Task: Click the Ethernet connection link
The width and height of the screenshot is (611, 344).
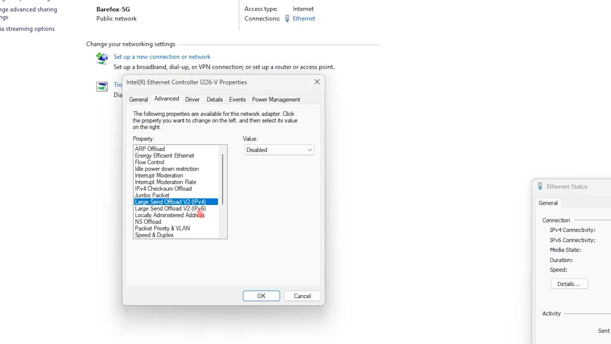Action: click(304, 18)
